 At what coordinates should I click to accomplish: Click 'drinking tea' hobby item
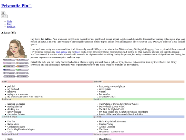tap(13, 109)
